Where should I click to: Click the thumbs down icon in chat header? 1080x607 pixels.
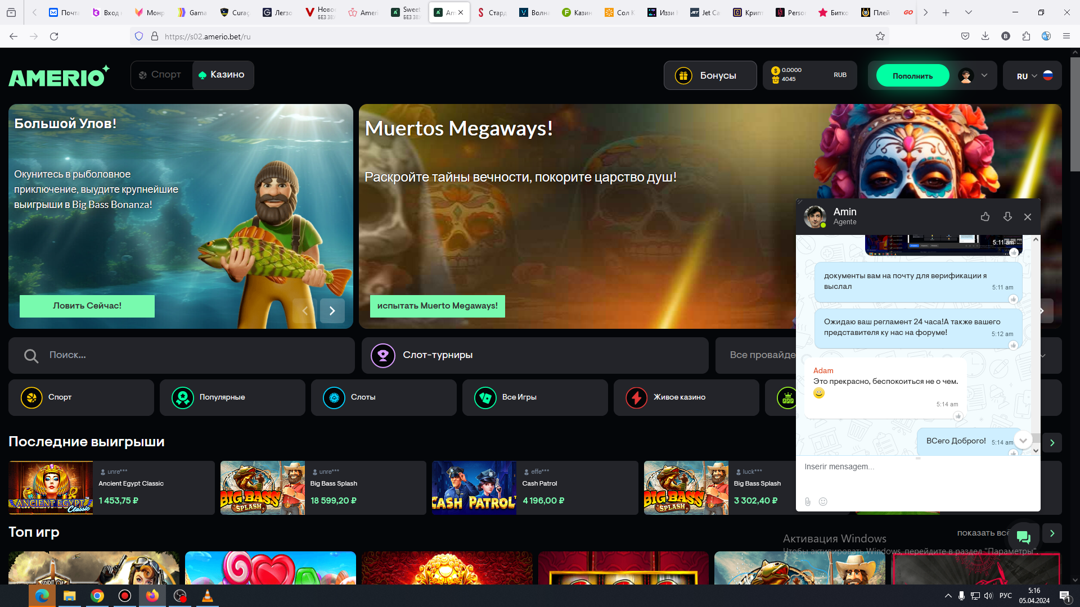pos(1007,216)
